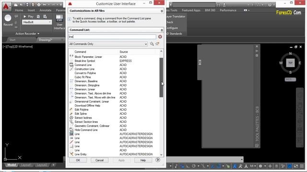Image resolution: width=307 pixels, height=172 pixels.
Task: Click the command list scroll down arrow
Action: (x=161, y=155)
